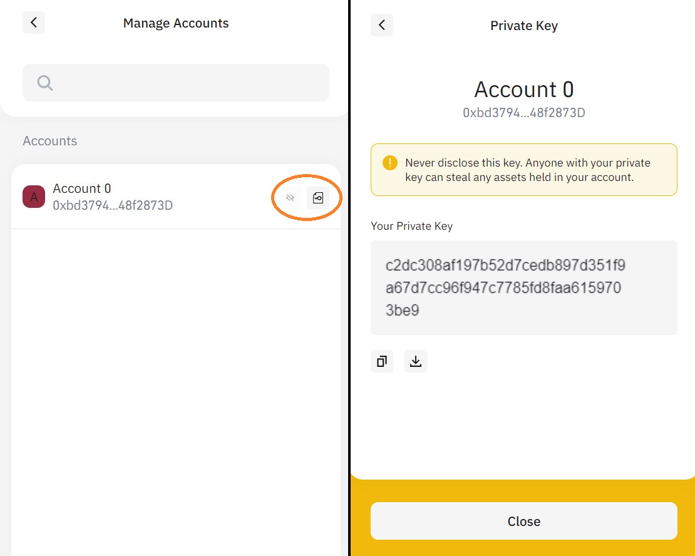Click the warning icon in the yellow banner

coord(389,162)
